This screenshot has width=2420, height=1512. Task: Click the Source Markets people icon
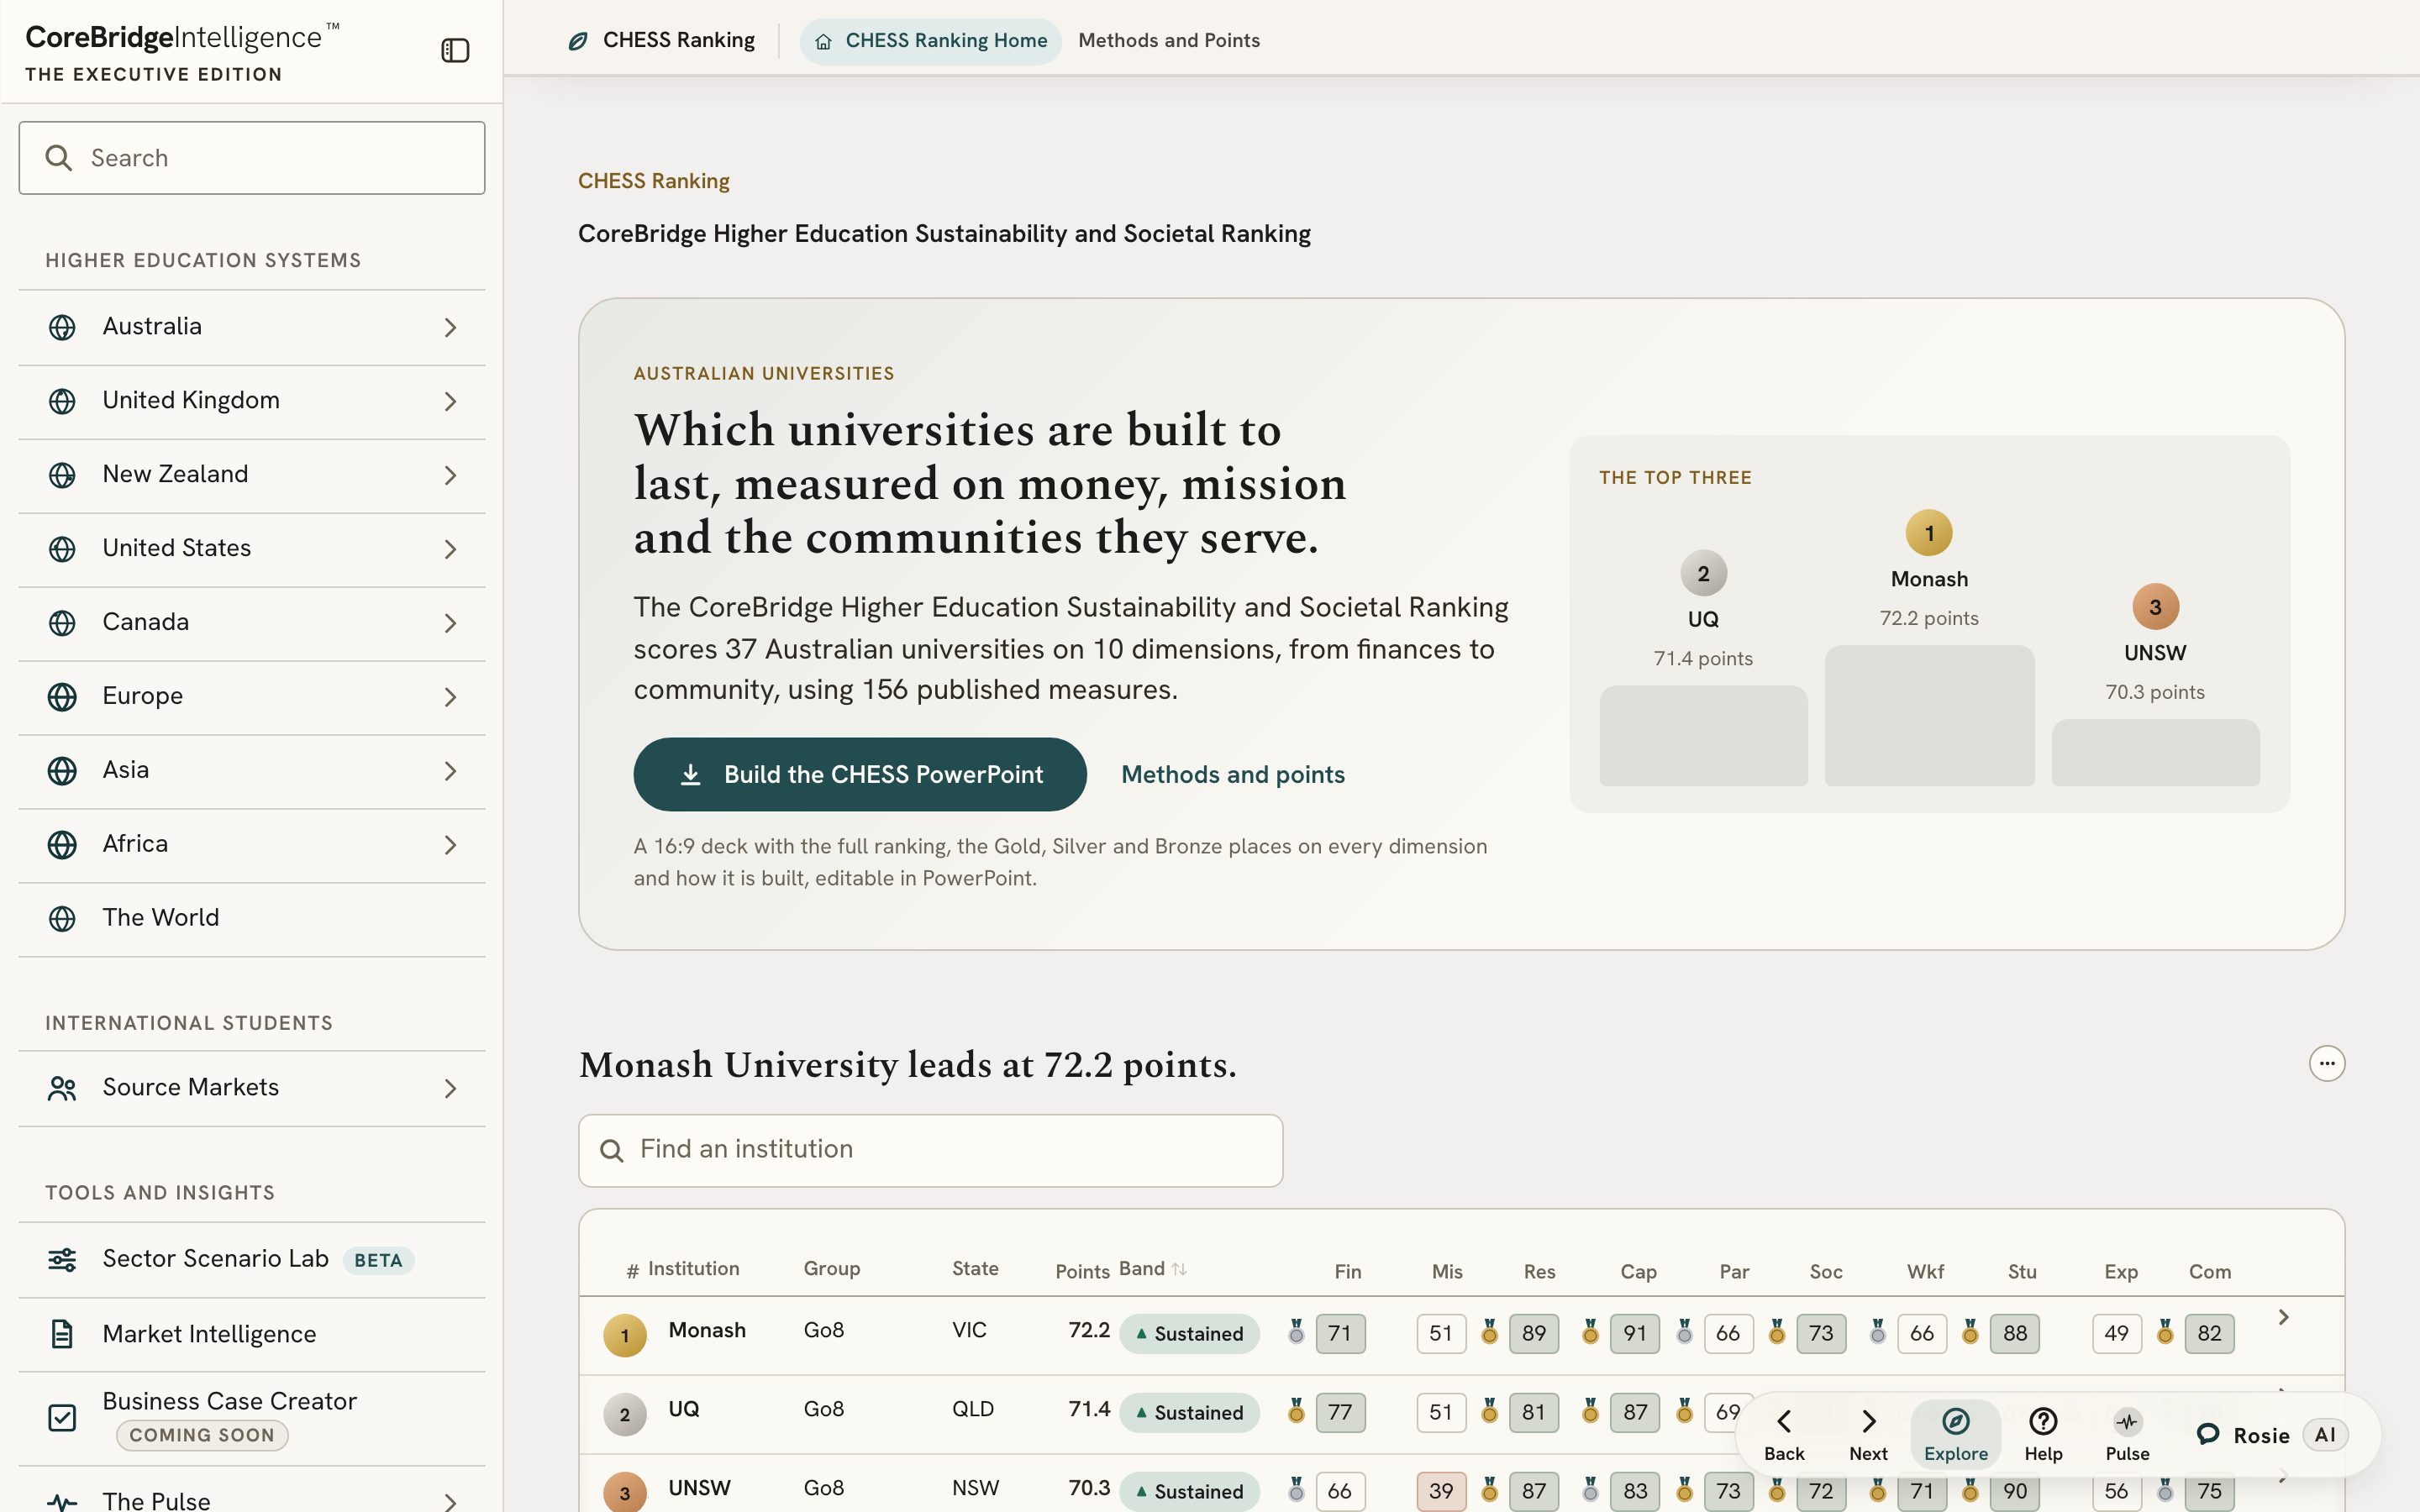[62, 1088]
